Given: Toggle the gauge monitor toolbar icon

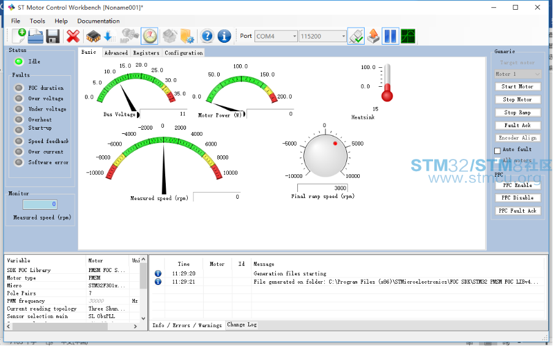Looking at the screenshot, I should (x=149, y=36).
